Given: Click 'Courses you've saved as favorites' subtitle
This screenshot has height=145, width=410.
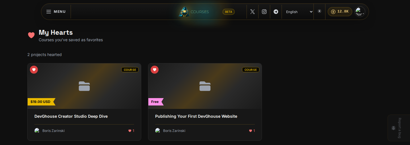Looking at the screenshot, I should (x=71, y=40).
